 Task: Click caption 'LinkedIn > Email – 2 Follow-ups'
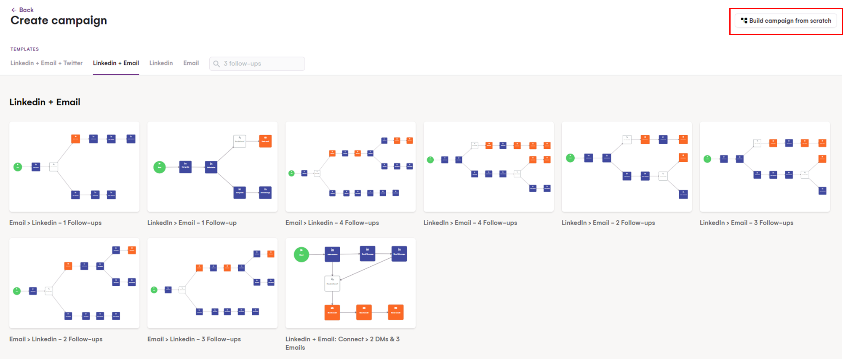click(x=608, y=223)
